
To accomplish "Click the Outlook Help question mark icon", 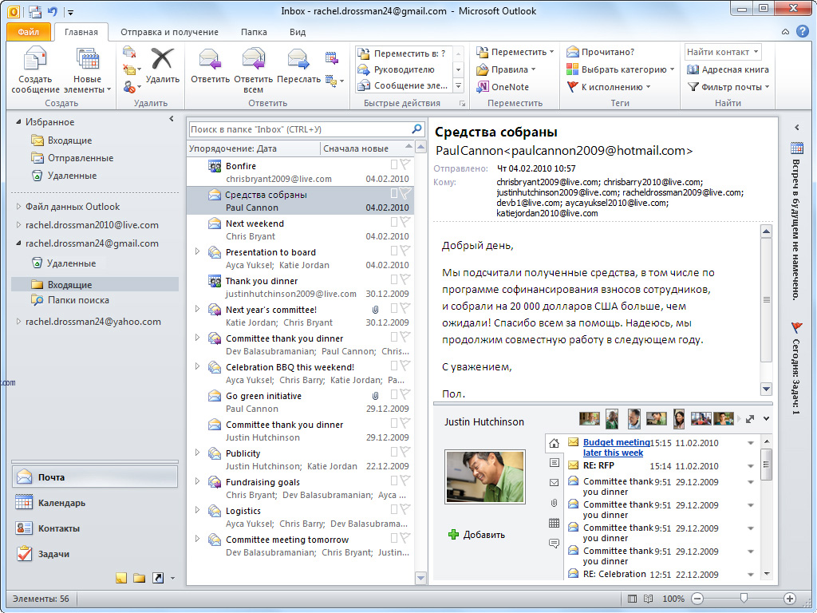I will 803,31.
